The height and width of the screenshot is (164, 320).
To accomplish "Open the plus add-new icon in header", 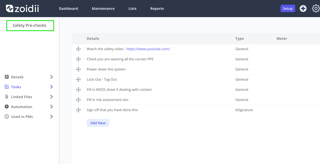I will [303, 9].
